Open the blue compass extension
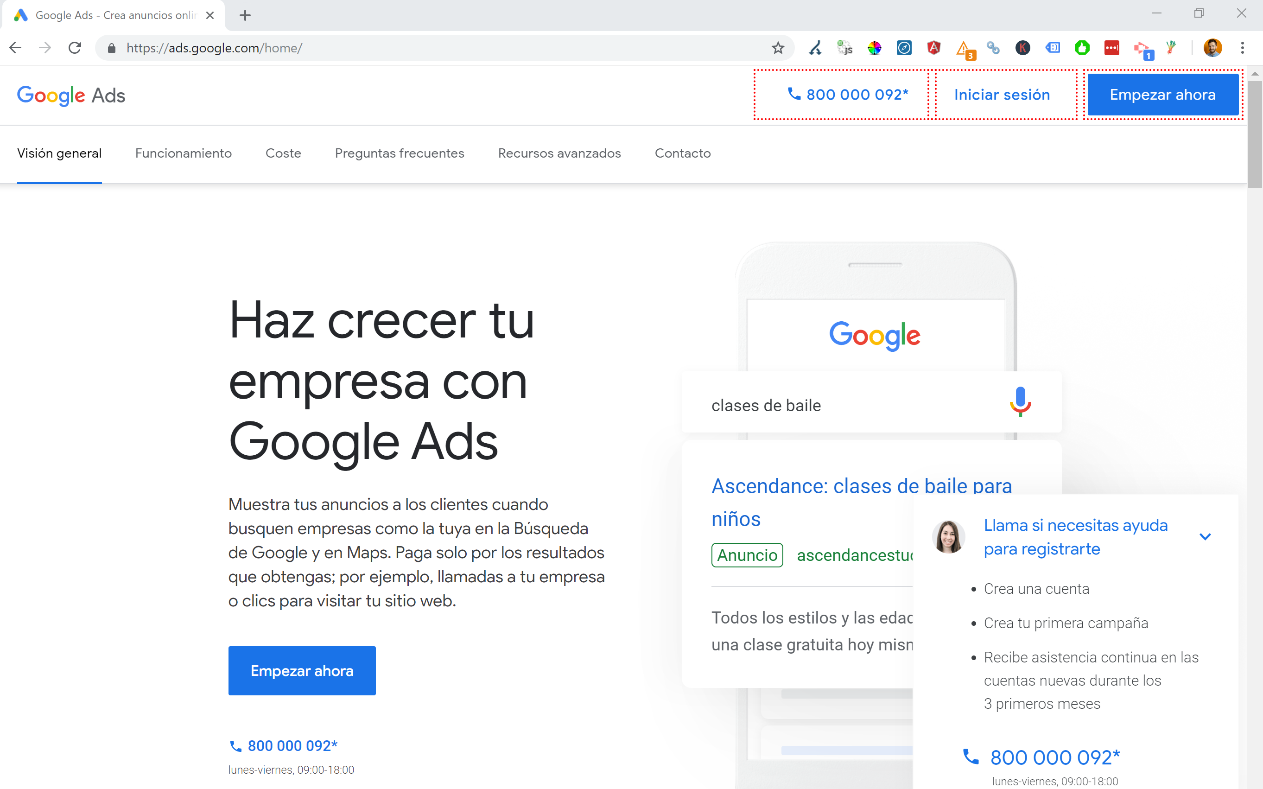The image size is (1263, 789). (x=904, y=48)
